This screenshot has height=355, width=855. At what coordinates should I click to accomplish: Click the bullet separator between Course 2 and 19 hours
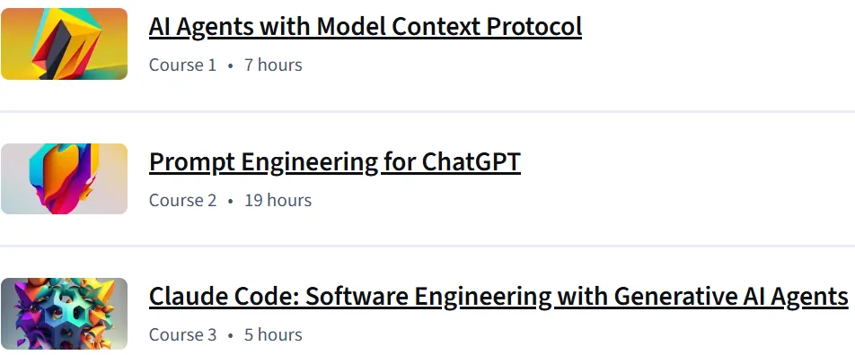[x=230, y=201]
